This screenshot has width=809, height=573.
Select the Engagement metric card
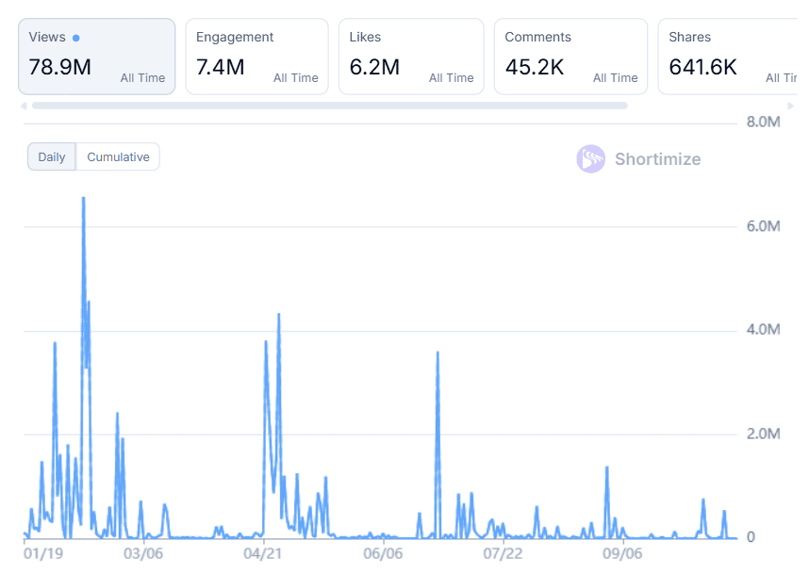click(256, 57)
